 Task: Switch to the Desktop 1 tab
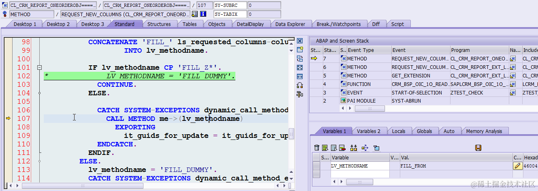pyautogui.click(x=25, y=24)
